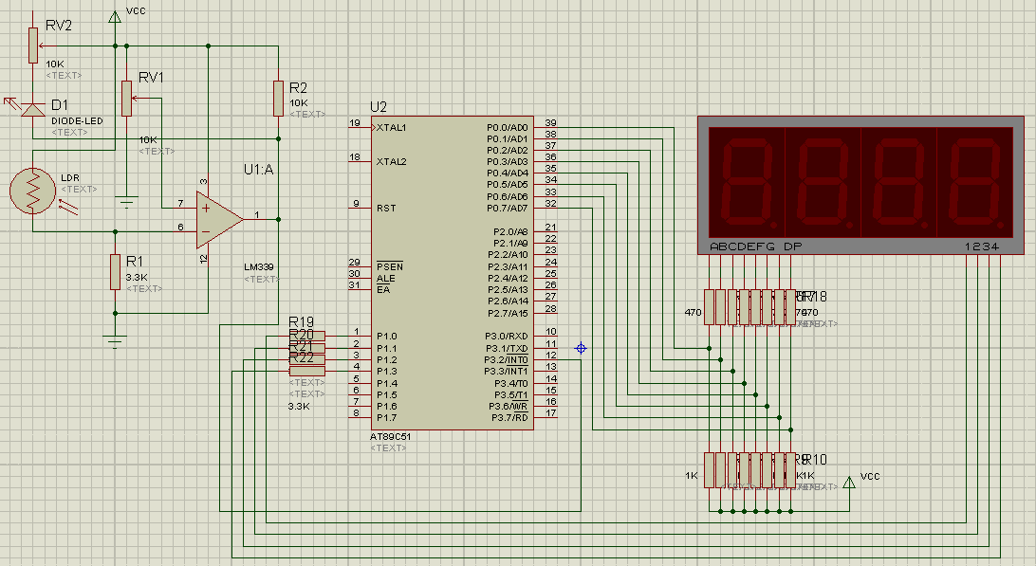The width and height of the screenshot is (1036, 566).
Task: Pick the R1 resistor body
Action: [x=115, y=271]
